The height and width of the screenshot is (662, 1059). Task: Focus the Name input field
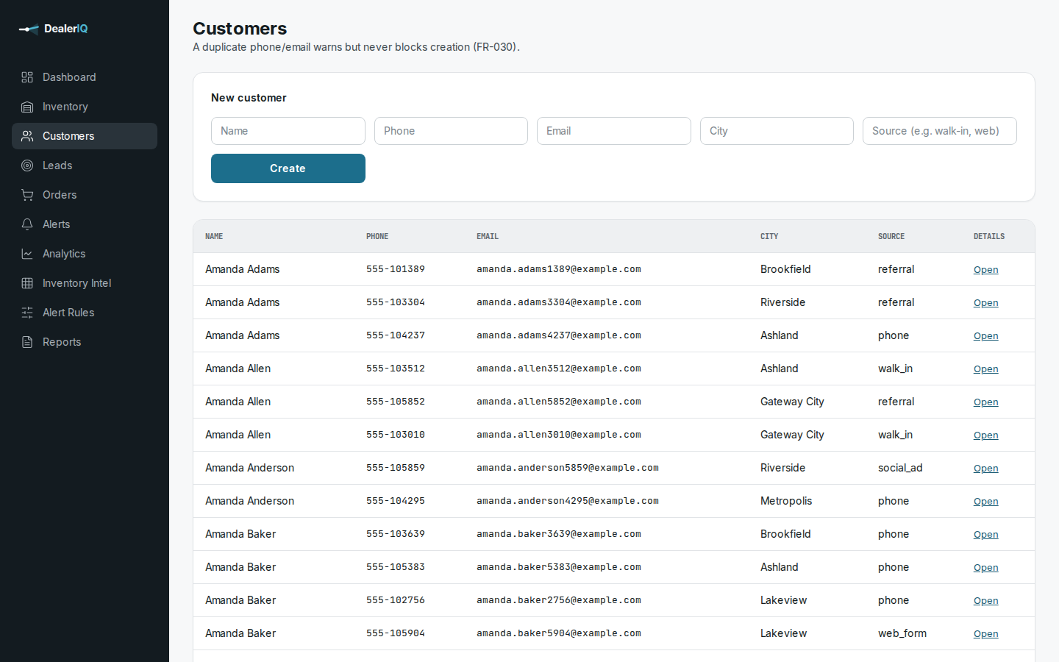(x=288, y=131)
